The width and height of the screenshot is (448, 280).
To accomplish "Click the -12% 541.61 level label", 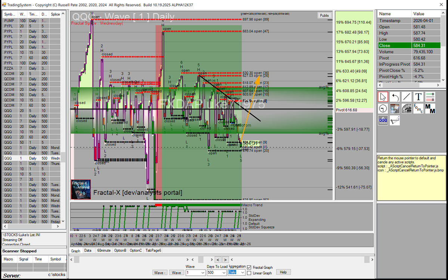I will [x=354, y=187].
